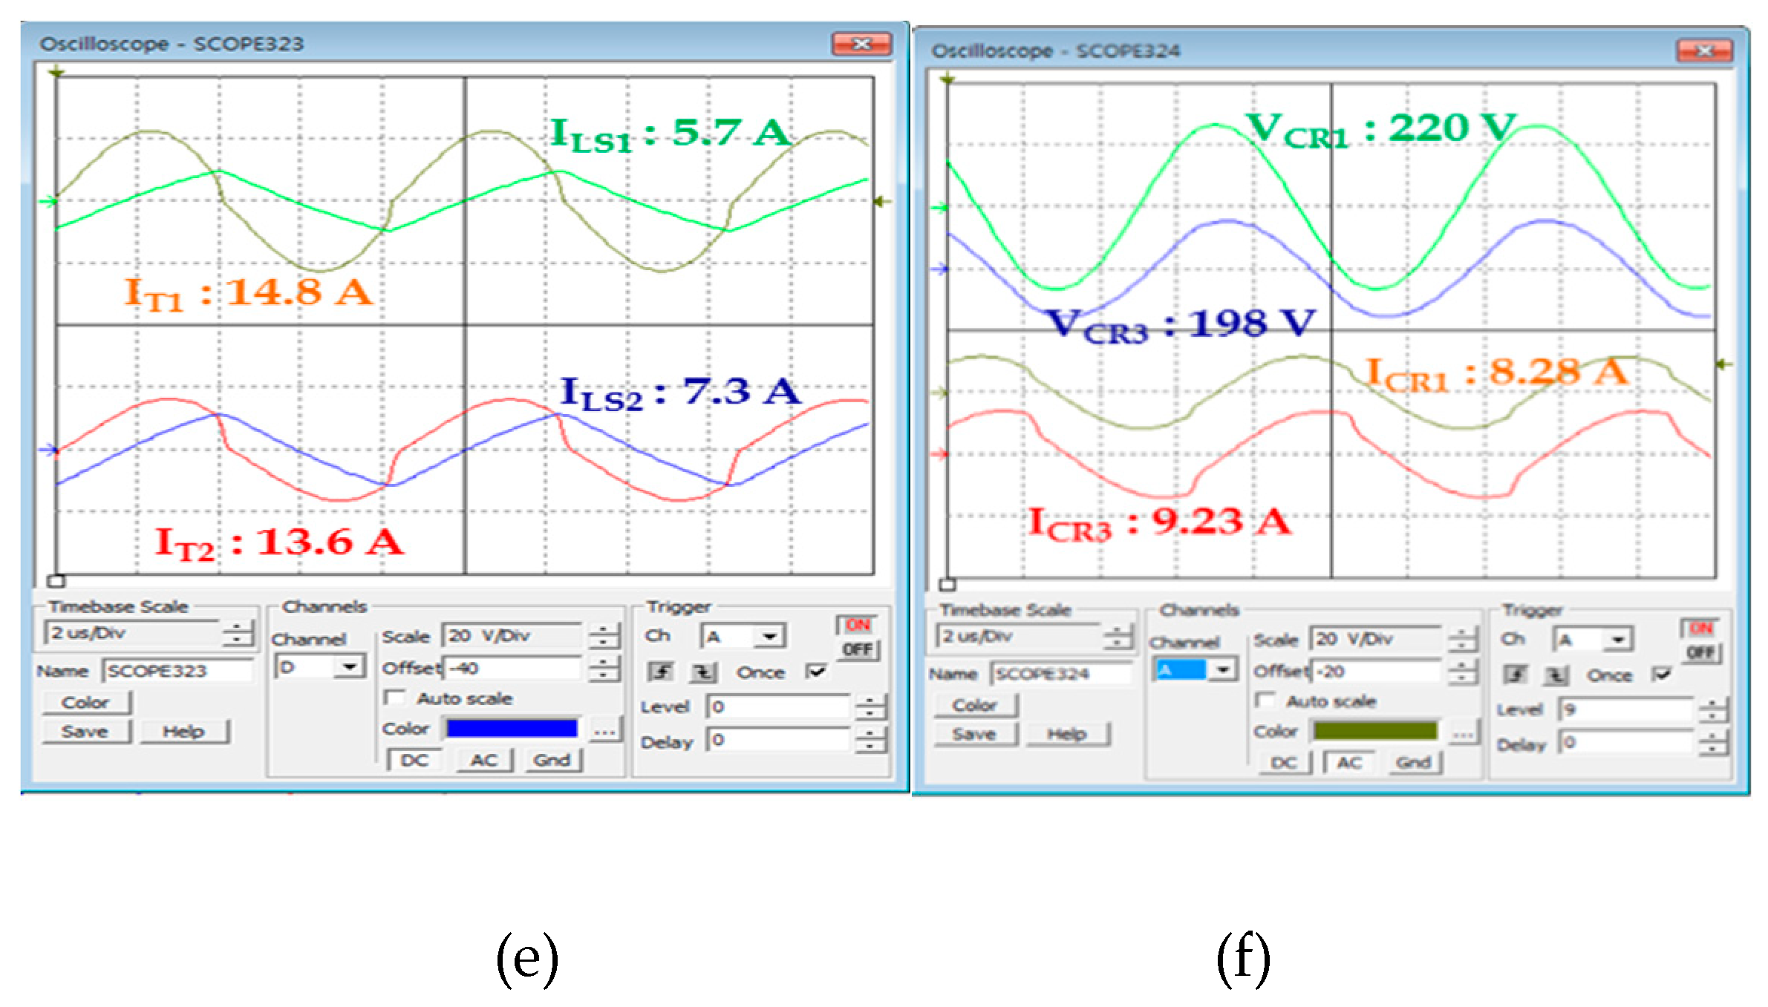
Task: Click Offset stepper in SCOPE323
Action: (x=604, y=669)
